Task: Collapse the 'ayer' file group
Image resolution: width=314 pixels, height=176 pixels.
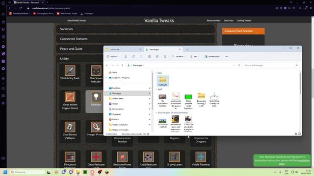Action: pos(157,89)
